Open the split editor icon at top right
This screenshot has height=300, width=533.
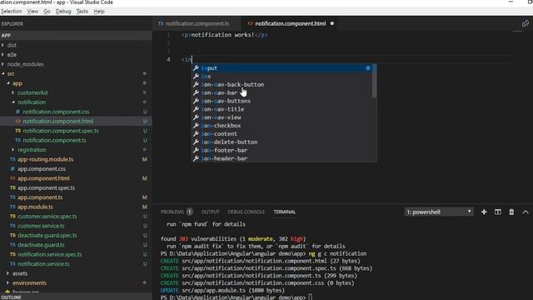[526, 23]
